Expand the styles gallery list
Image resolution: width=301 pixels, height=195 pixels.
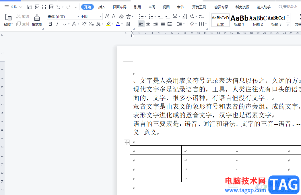[x=288, y=25]
